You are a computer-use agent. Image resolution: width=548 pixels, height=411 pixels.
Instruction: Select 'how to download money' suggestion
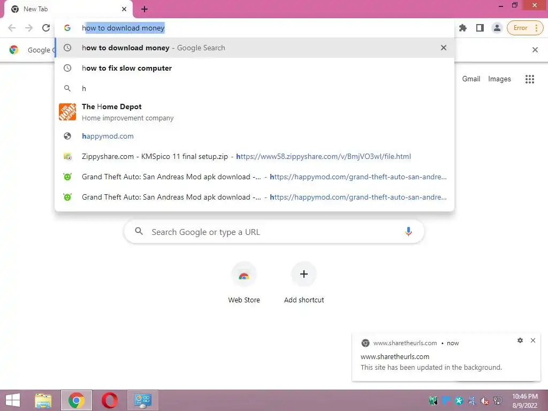click(x=255, y=48)
